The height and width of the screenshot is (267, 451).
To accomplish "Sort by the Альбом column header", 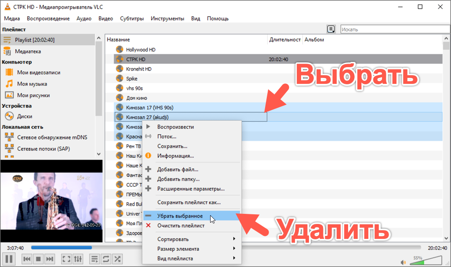I will tap(372, 40).
